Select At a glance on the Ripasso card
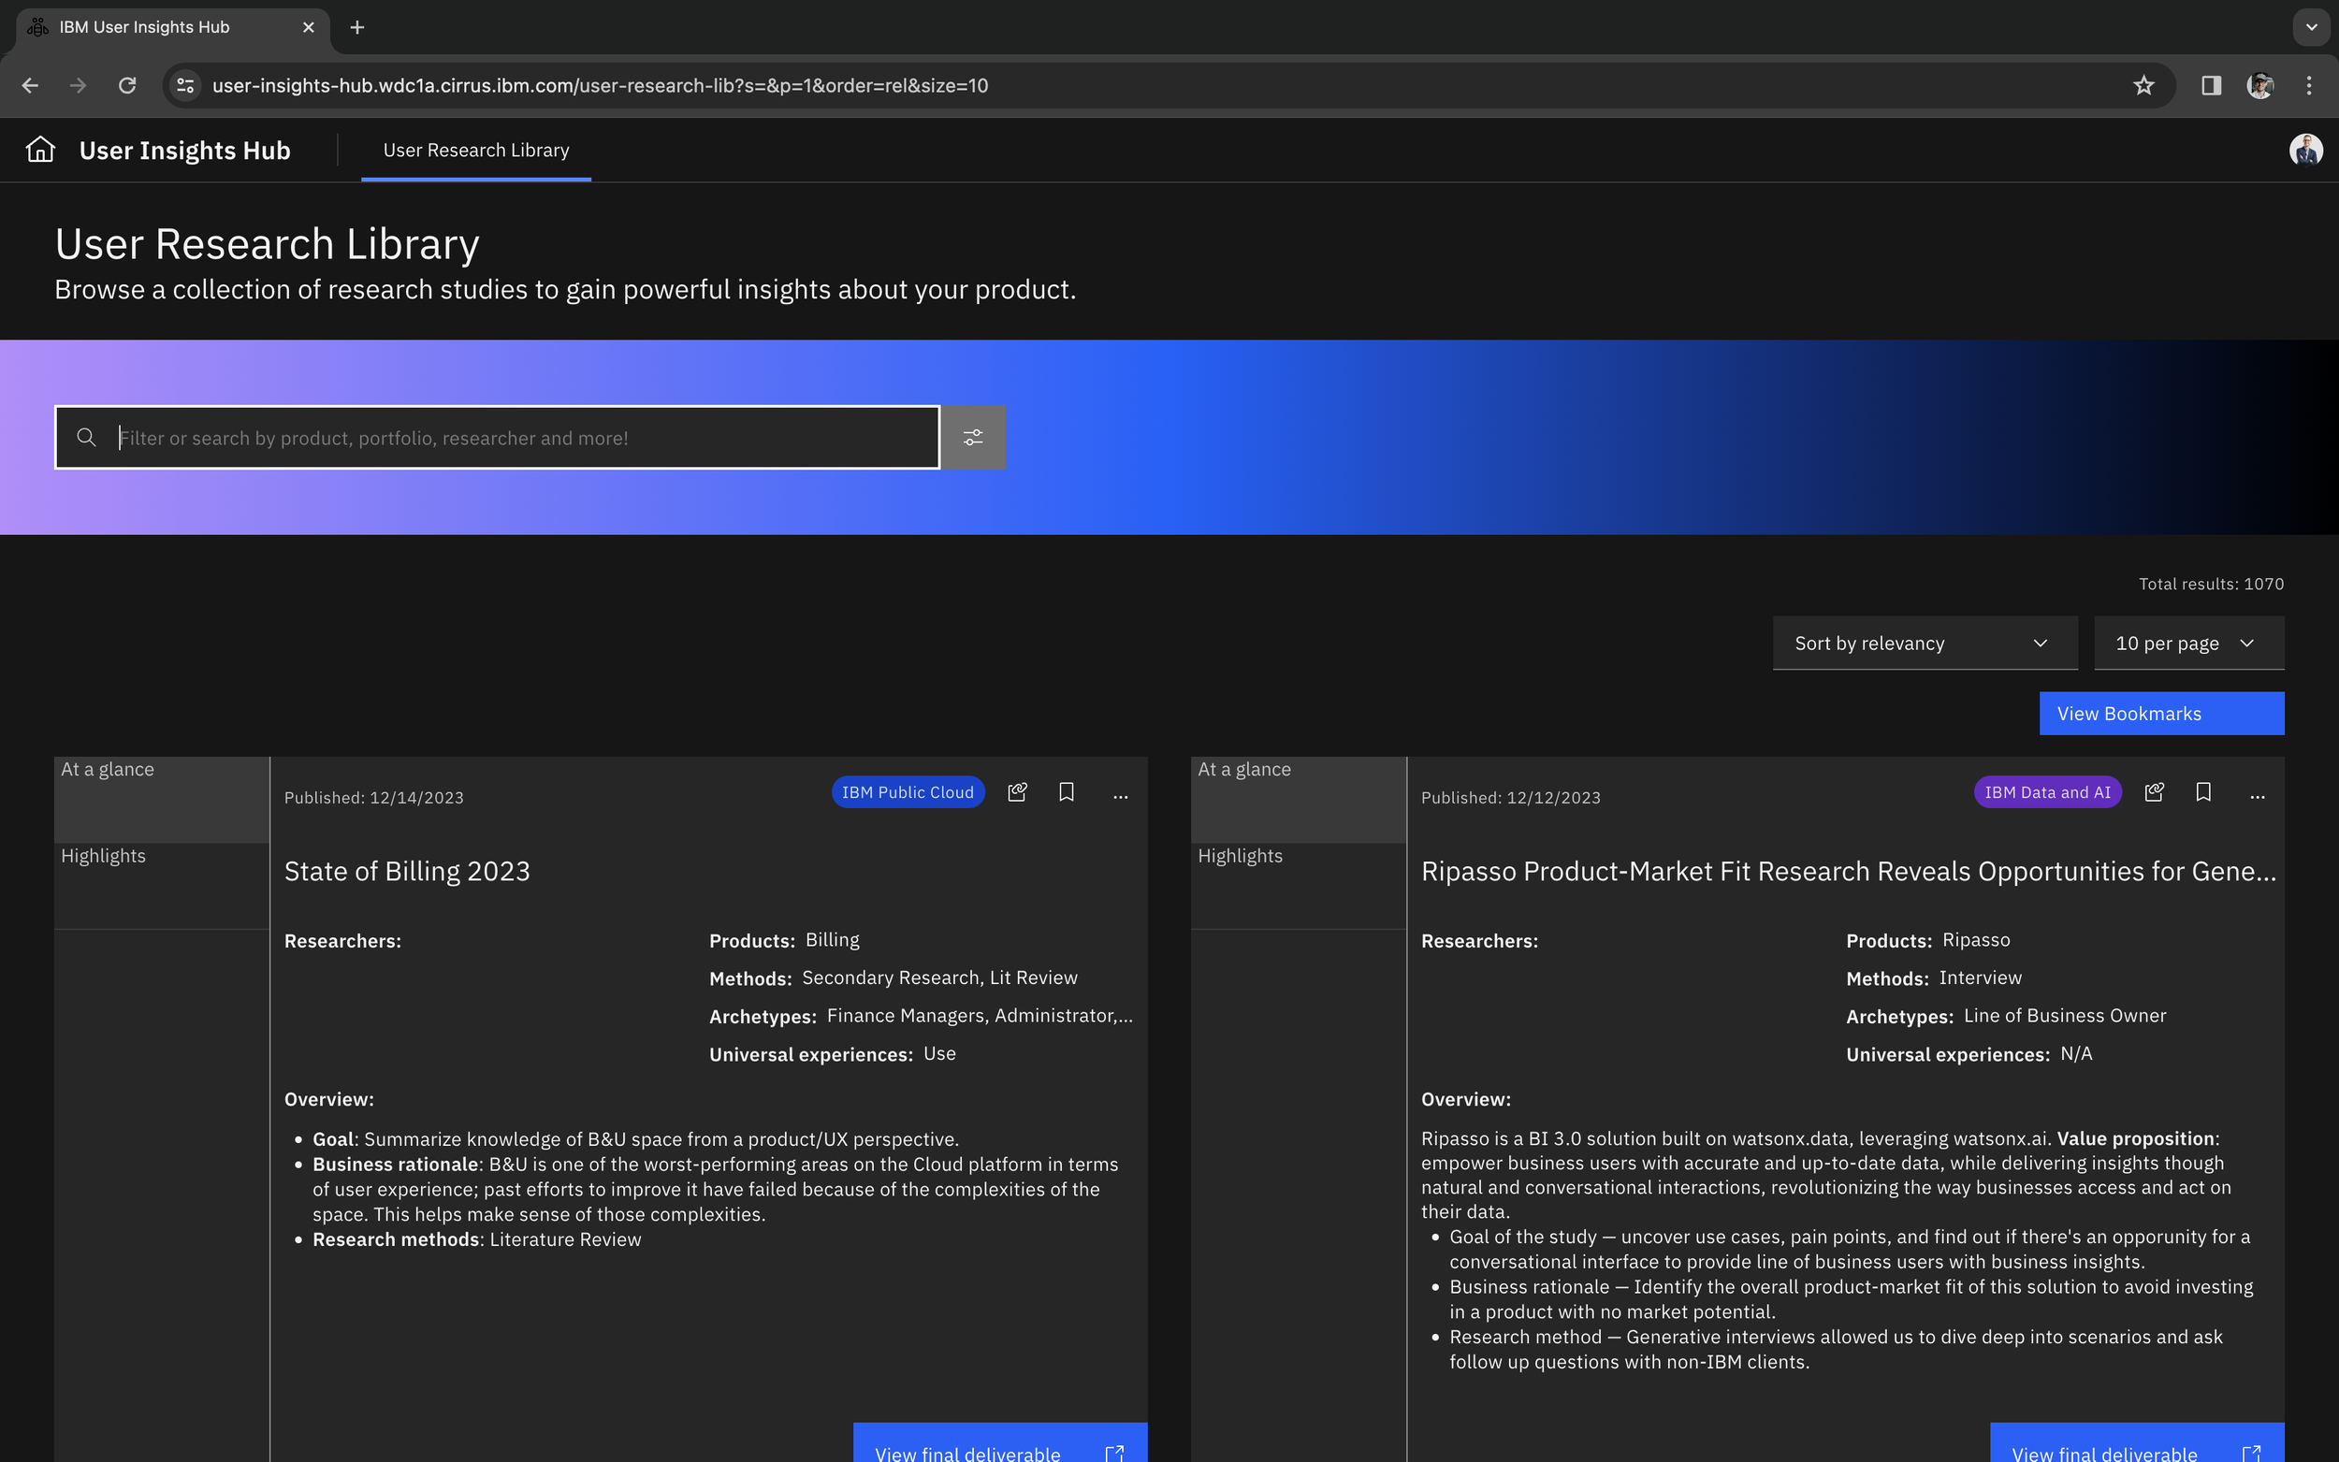 click(x=1299, y=800)
